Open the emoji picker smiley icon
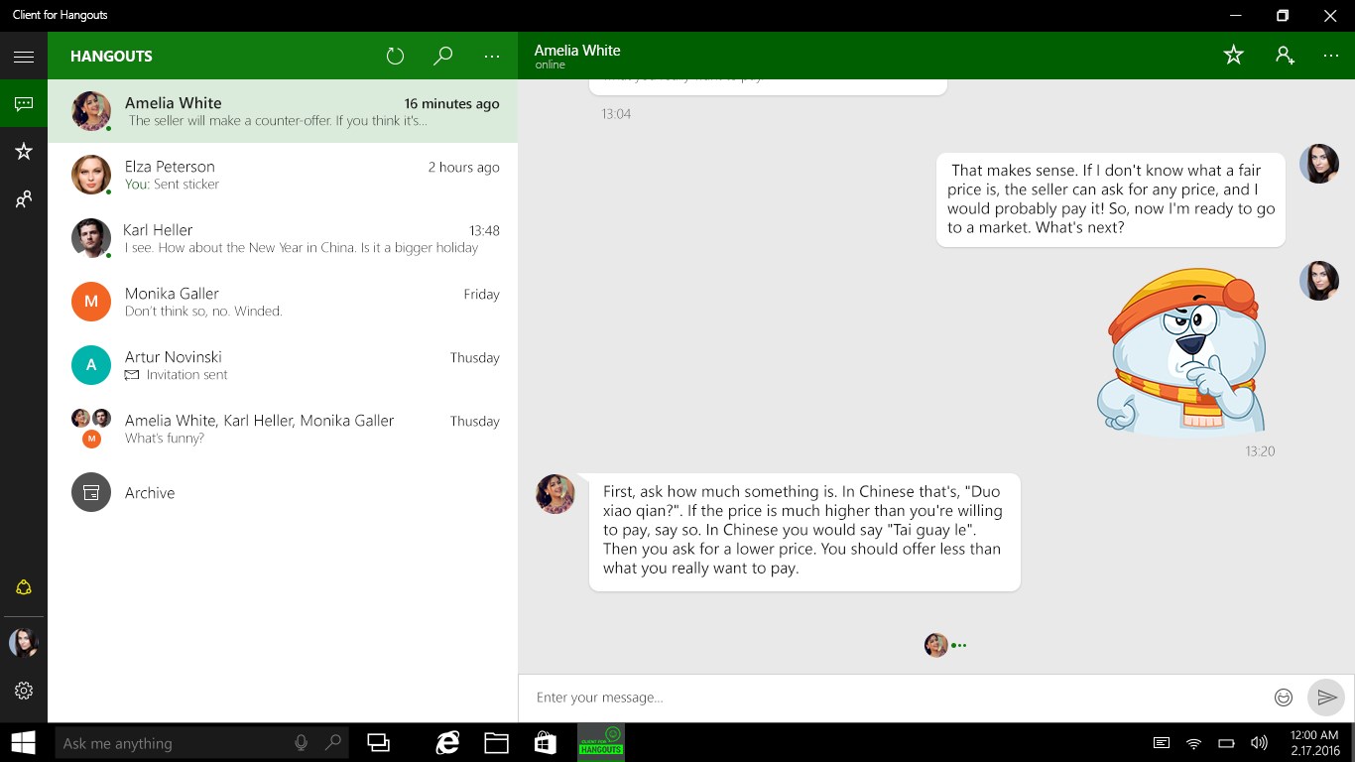The width and height of the screenshot is (1355, 762). pyautogui.click(x=1284, y=698)
